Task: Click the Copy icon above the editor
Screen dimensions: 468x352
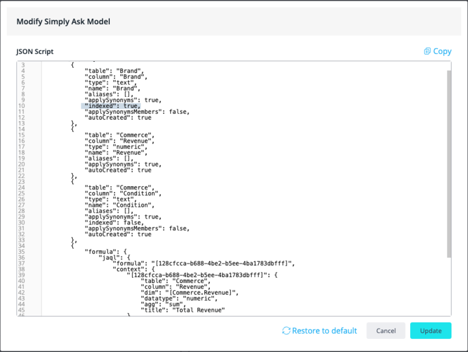Action: pos(427,51)
